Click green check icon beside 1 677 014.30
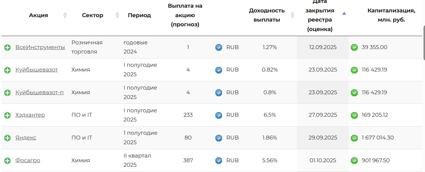Screen dimensions: 425x172 (x=354, y=138)
